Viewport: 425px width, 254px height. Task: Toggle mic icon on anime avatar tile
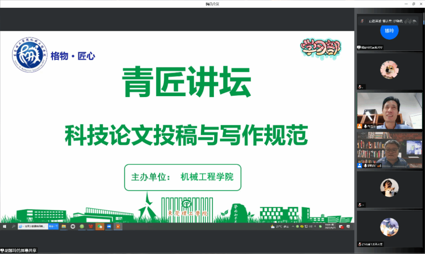360,244
